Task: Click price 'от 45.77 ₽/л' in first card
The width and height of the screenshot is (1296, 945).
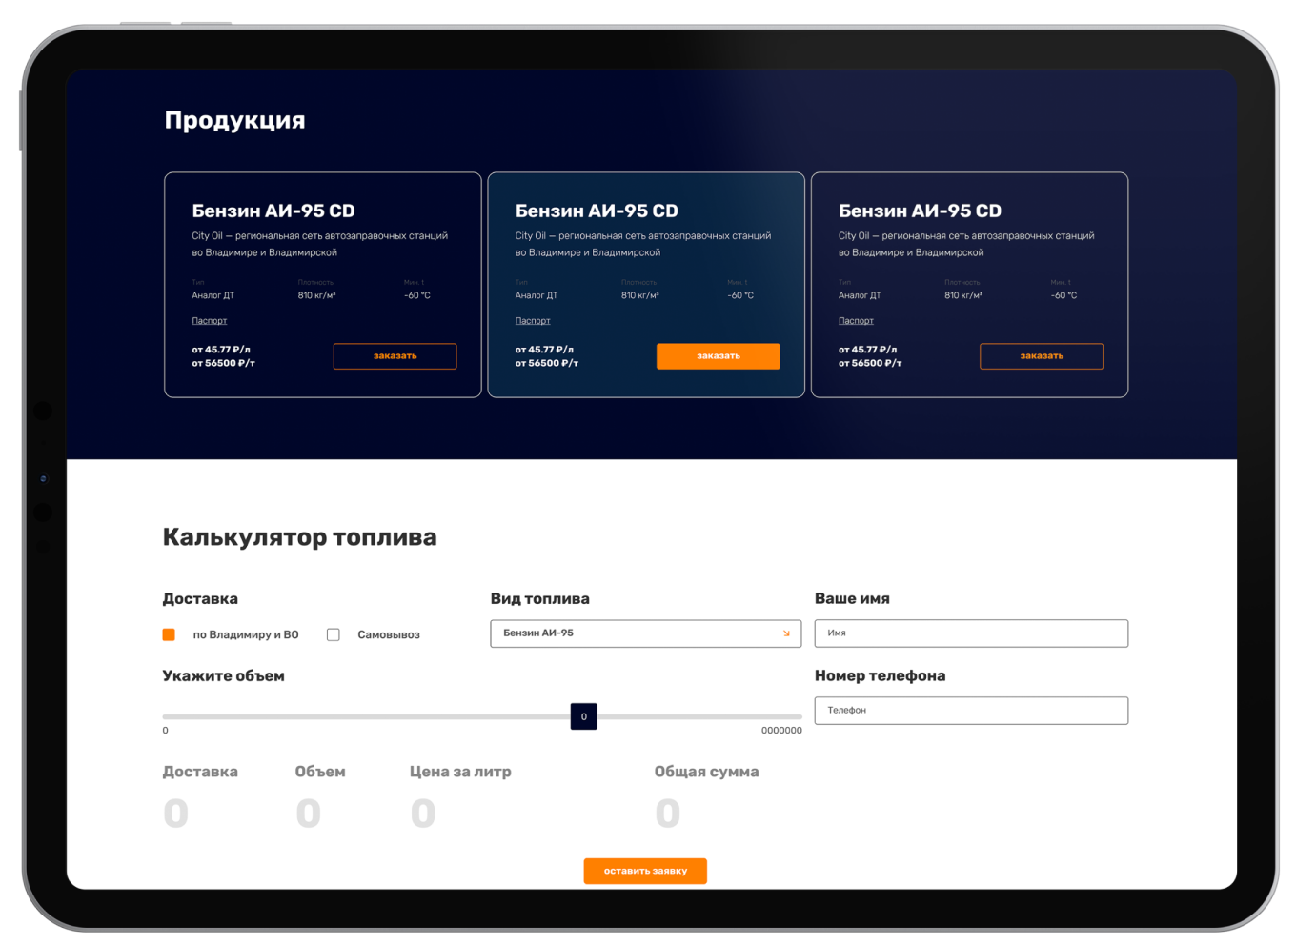Action: click(x=221, y=350)
